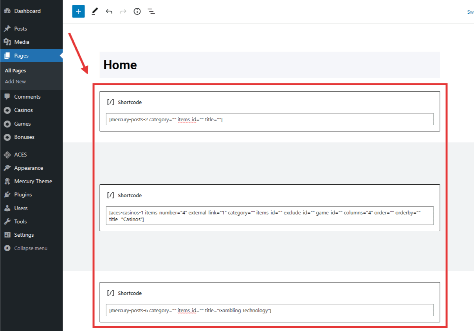The height and width of the screenshot is (331, 474).
Task: Click inside the mercury-posts-2 shortcode field
Action: pos(269,119)
